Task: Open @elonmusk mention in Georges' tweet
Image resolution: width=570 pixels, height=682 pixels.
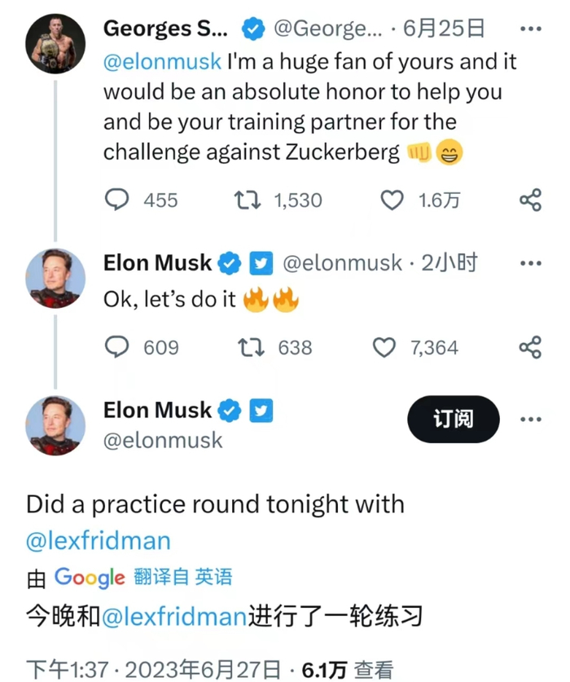Action: 161,62
